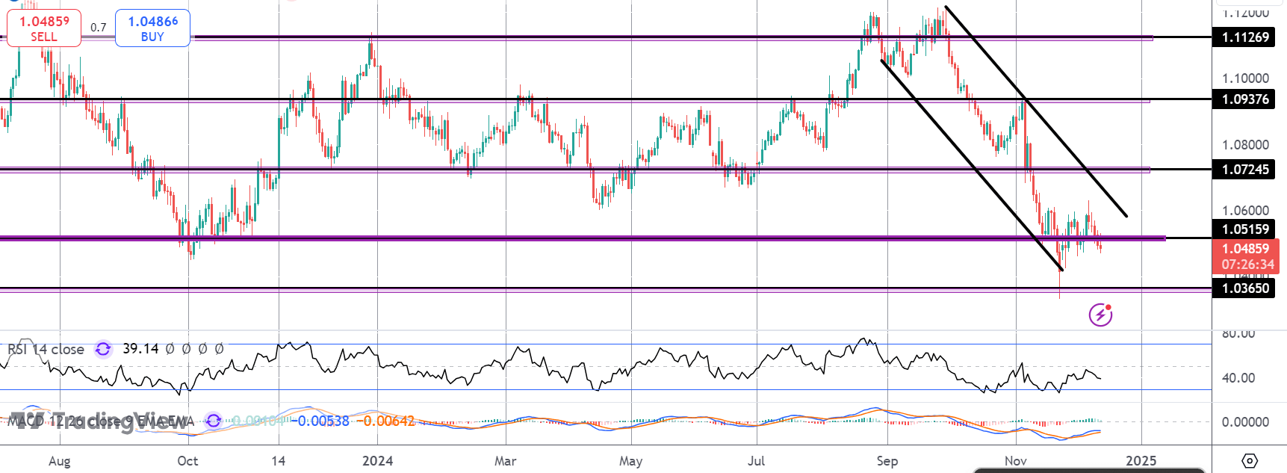This screenshot has width=1287, height=473.
Task: Select the upper descending channel trend line
Action: click(x=1036, y=111)
